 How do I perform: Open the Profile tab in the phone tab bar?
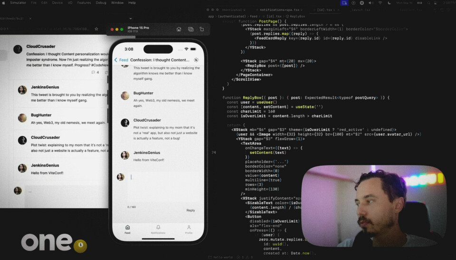point(189,229)
